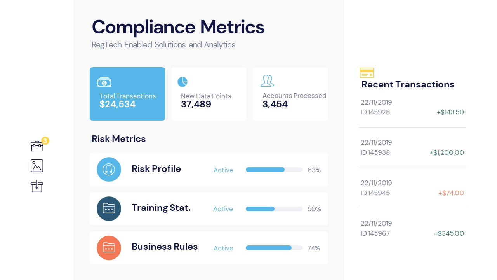This screenshot has height=280, width=497.
Task: Open transaction ID 145928
Action: 375,112
